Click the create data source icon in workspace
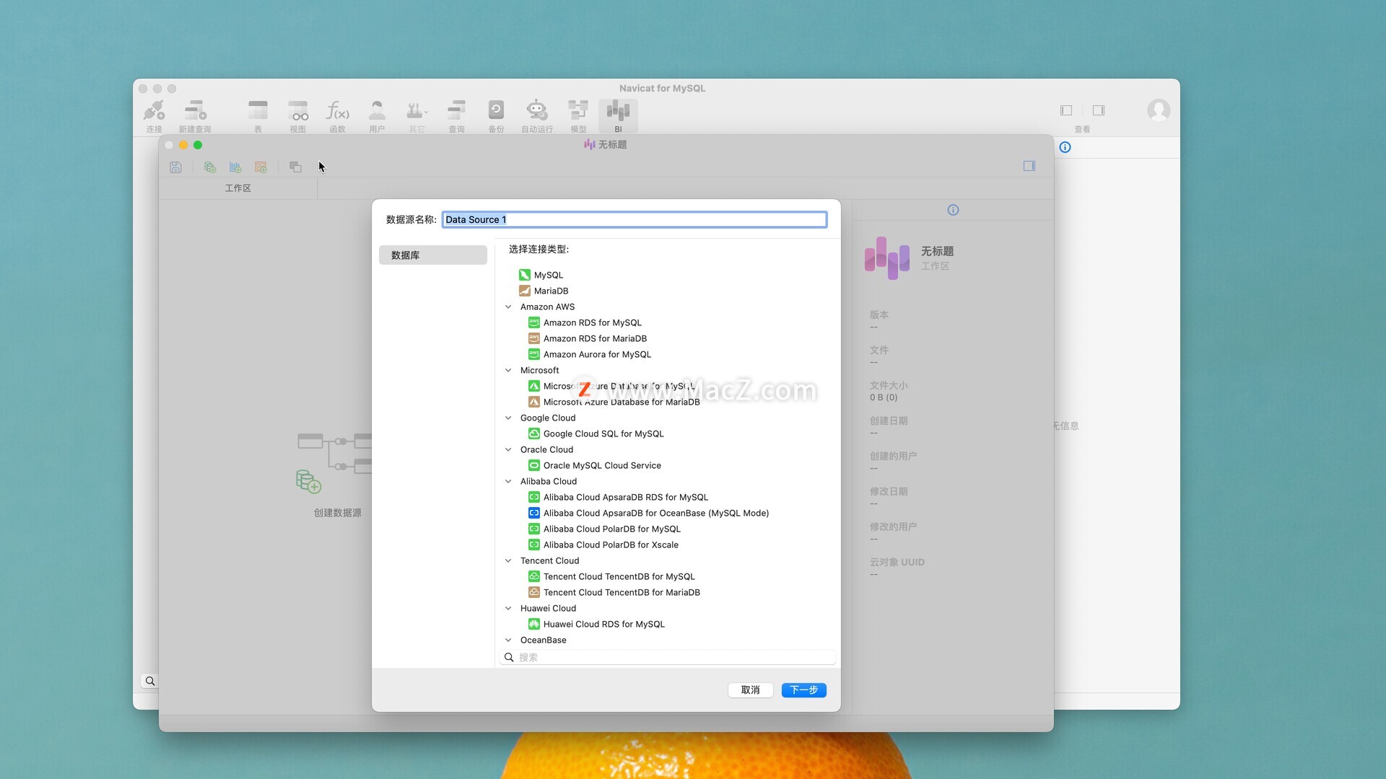Viewport: 1386px width, 779px height. click(x=309, y=481)
